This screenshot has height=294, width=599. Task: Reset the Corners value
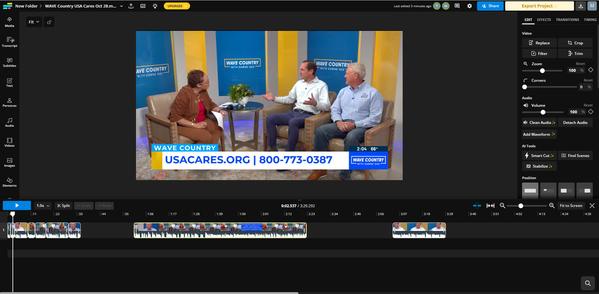(588, 80)
